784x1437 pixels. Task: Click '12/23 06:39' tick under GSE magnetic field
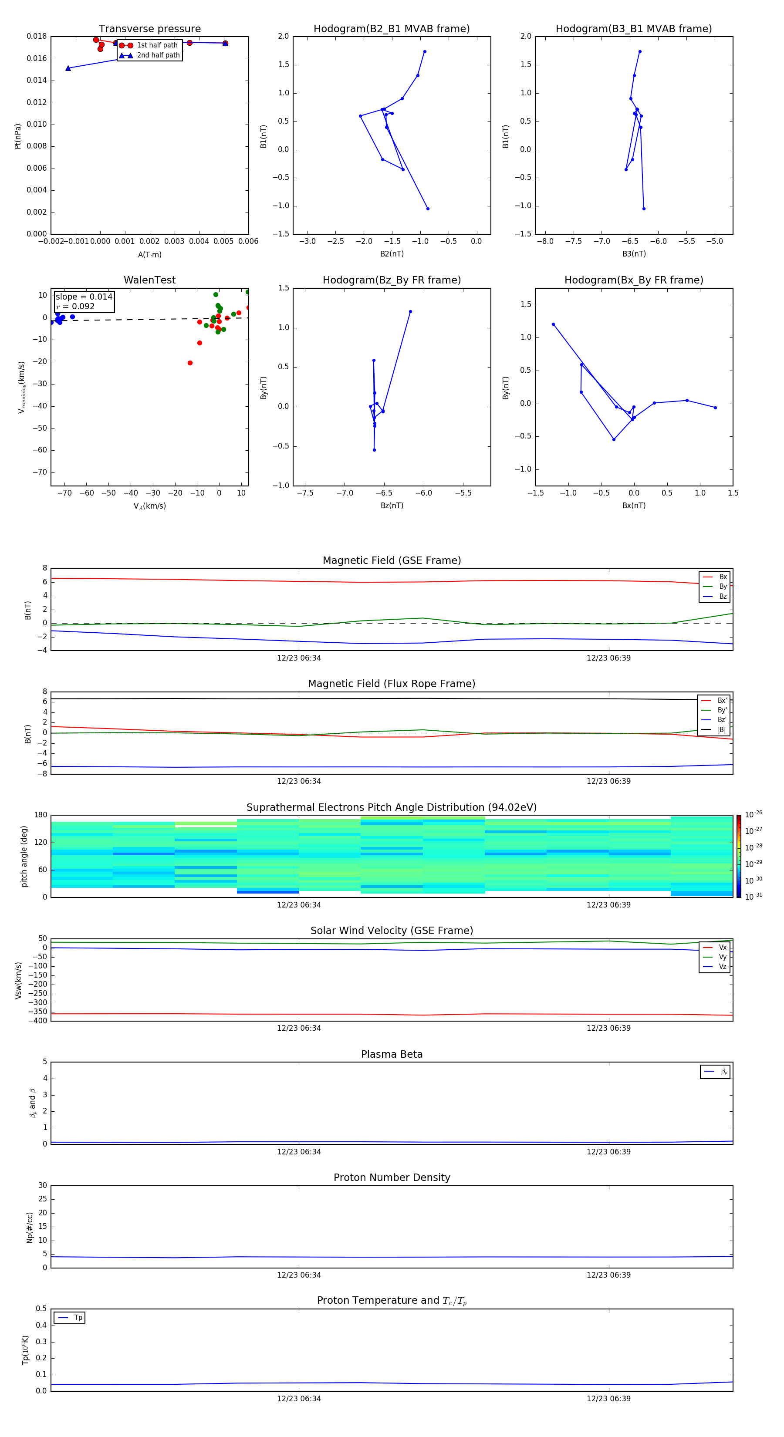609,658
